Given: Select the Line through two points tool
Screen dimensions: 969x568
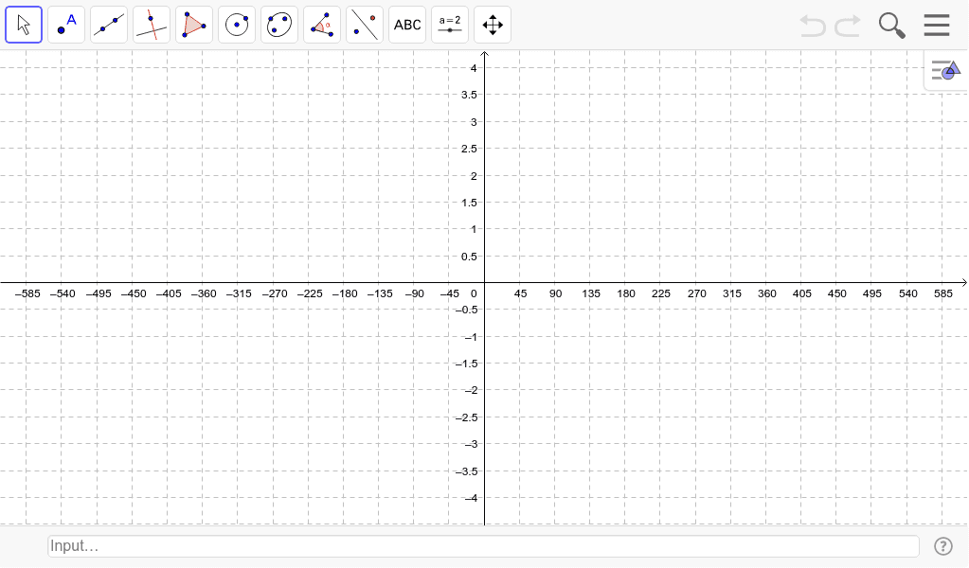Looking at the screenshot, I should (109, 25).
